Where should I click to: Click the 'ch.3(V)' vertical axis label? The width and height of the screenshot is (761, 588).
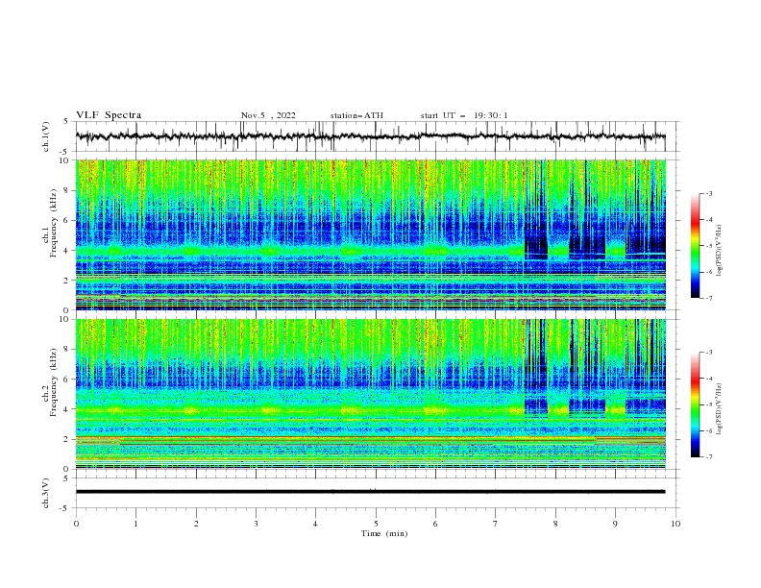coord(46,493)
